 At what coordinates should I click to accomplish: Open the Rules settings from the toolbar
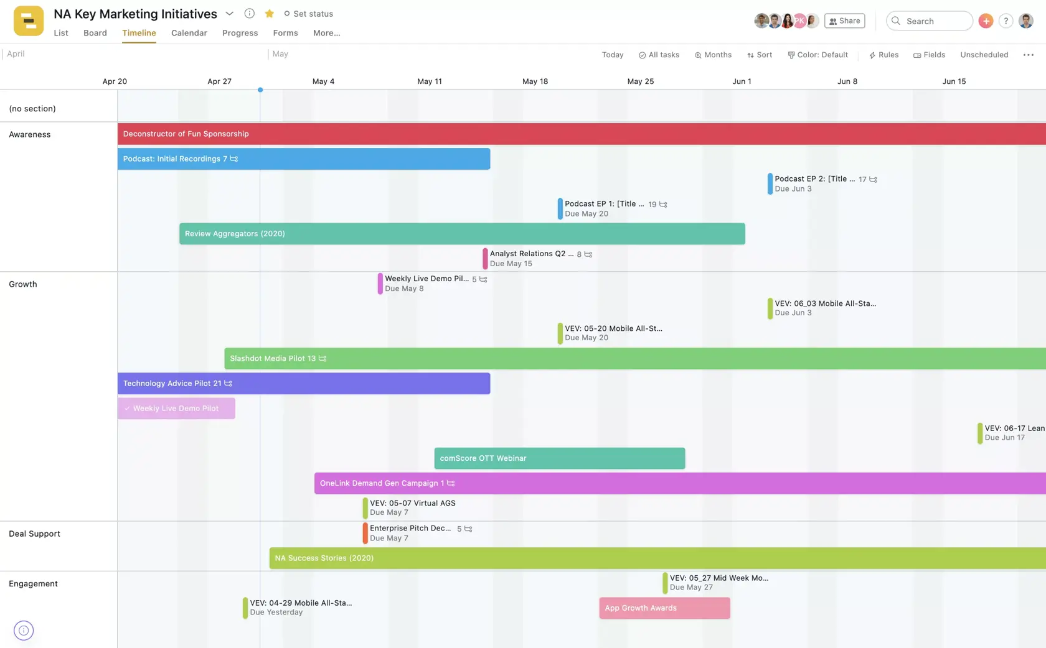[x=883, y=55]
